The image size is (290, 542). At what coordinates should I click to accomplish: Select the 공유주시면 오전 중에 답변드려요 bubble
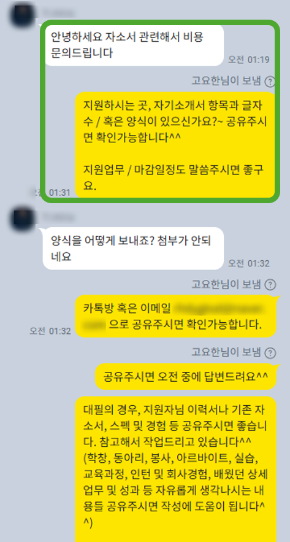(x=186, y=377)
